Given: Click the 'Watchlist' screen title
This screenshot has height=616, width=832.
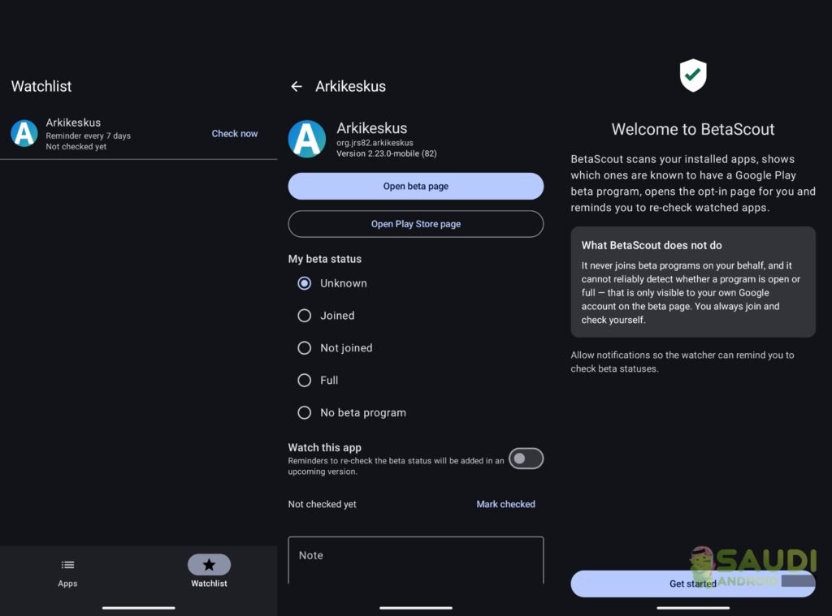Looking at the screenshot, I should tap(41, 86).
